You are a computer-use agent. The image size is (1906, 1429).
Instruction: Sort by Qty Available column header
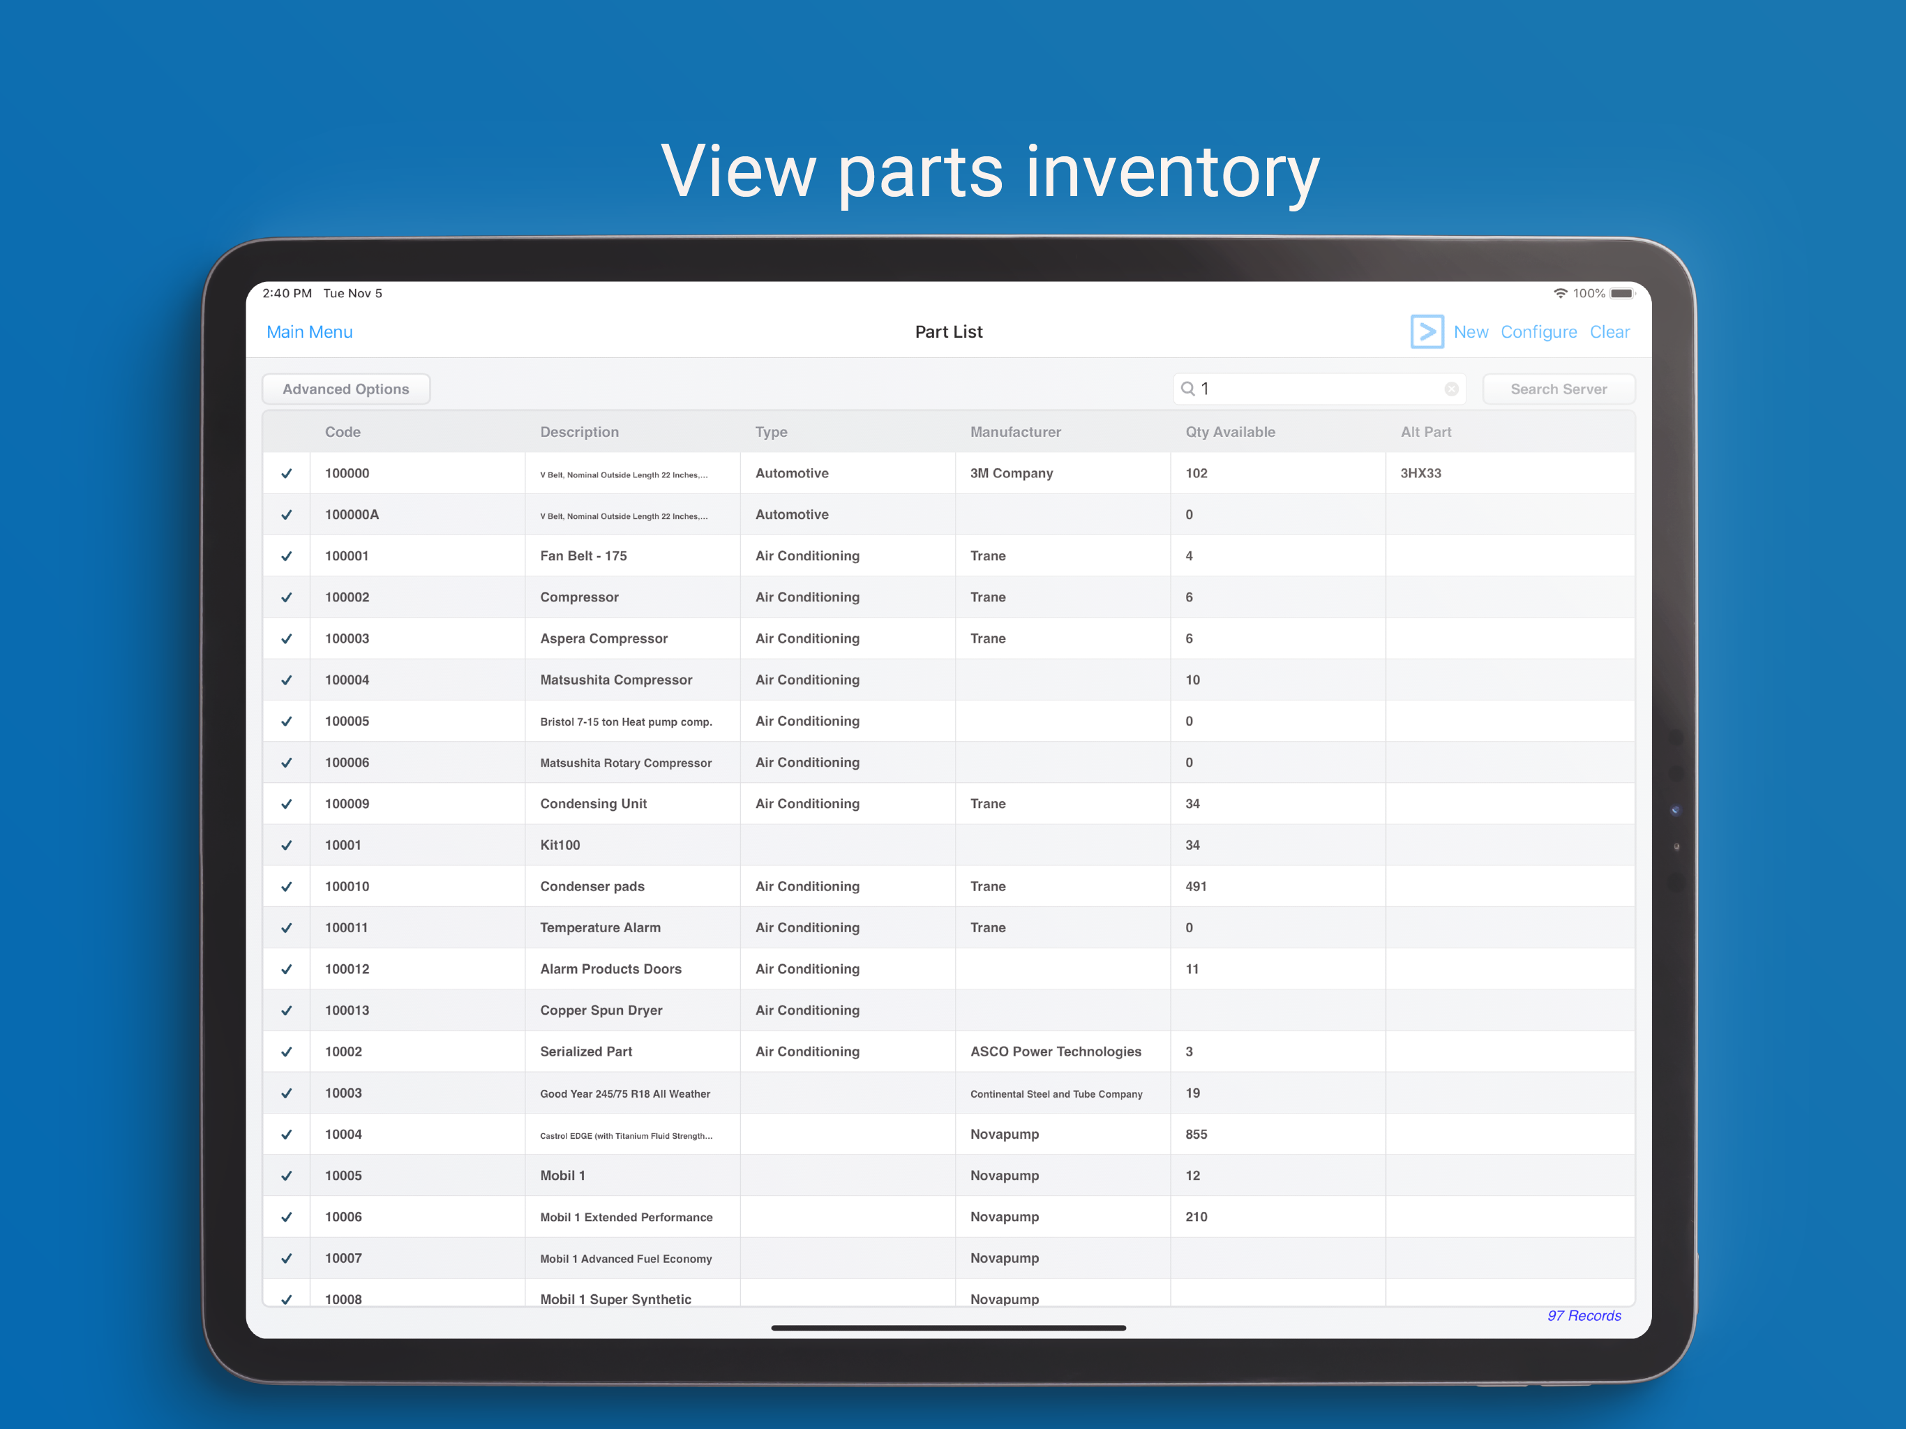pyautogui.click(x=1229, y=432)
